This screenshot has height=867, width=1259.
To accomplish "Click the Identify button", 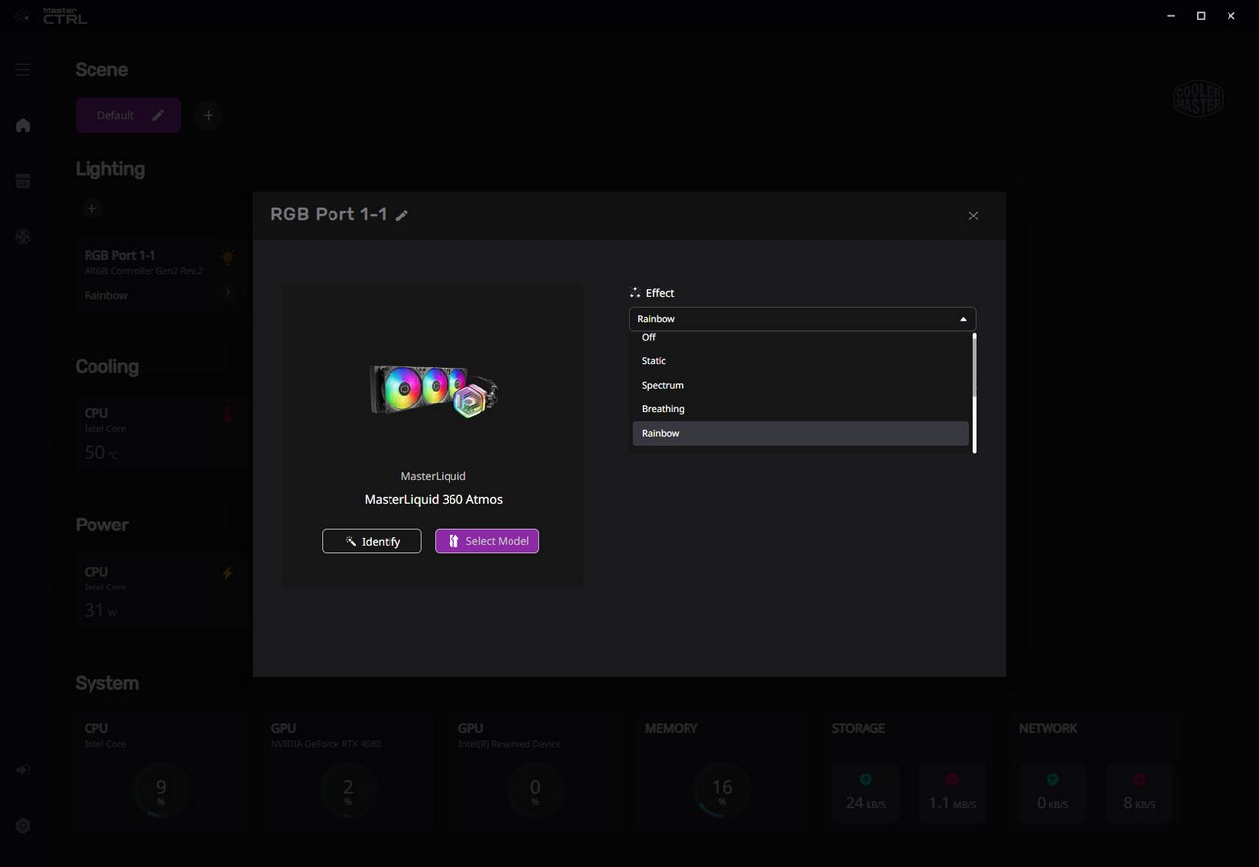I will (x=372, y=541).
